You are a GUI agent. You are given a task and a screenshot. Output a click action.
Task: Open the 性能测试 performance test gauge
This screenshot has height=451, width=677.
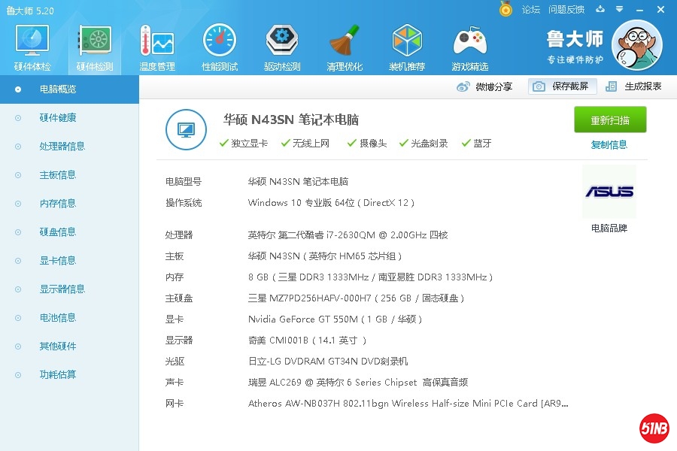click(220, 47)
